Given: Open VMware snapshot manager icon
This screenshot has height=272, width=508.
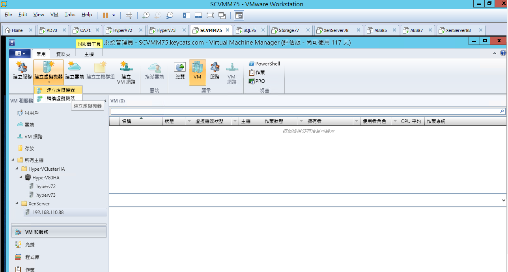Looking at the screenshot, I should (x=170, y=15).
